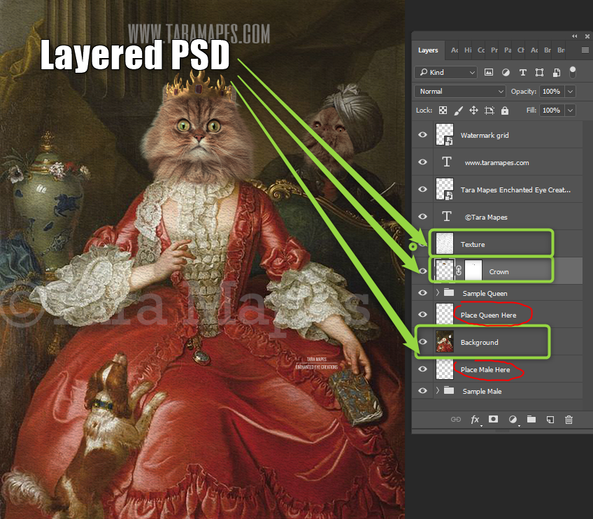Create new fill or adjustment layer
Viewport: 593px width, 519px height.
pyautogui.click(x=513, y=419)
